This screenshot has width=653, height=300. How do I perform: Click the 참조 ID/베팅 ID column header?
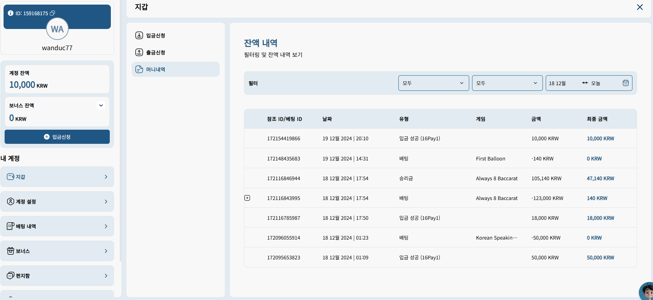[x=284, y=119]
